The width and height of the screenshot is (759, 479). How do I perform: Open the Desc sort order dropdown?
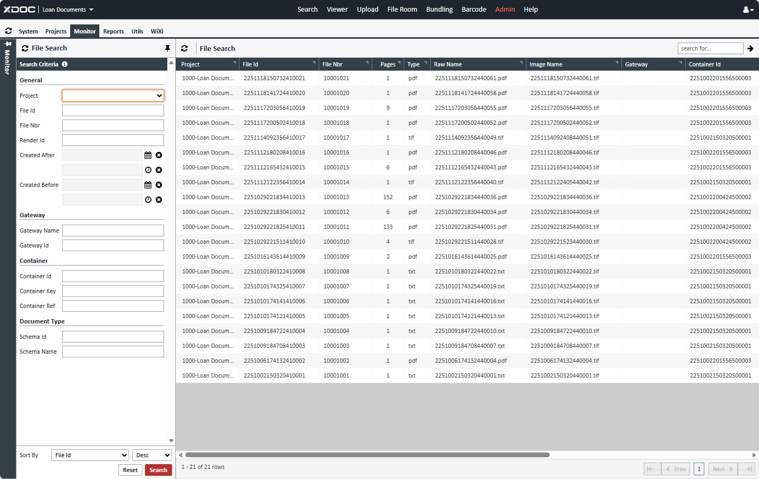(x=152, y=455)
